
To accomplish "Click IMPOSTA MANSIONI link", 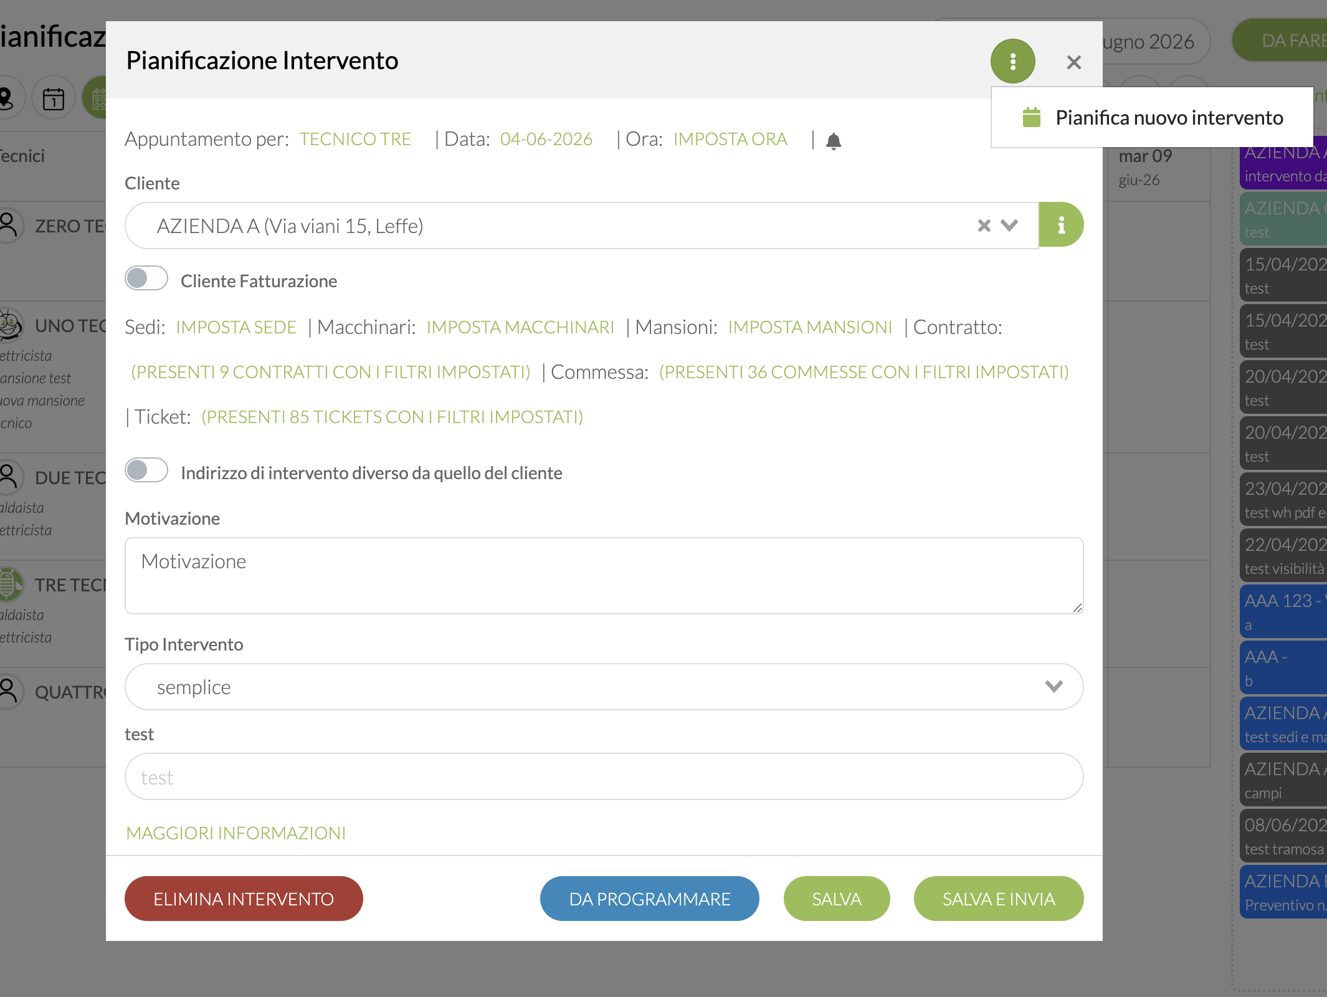I will [x=810, y=327].
